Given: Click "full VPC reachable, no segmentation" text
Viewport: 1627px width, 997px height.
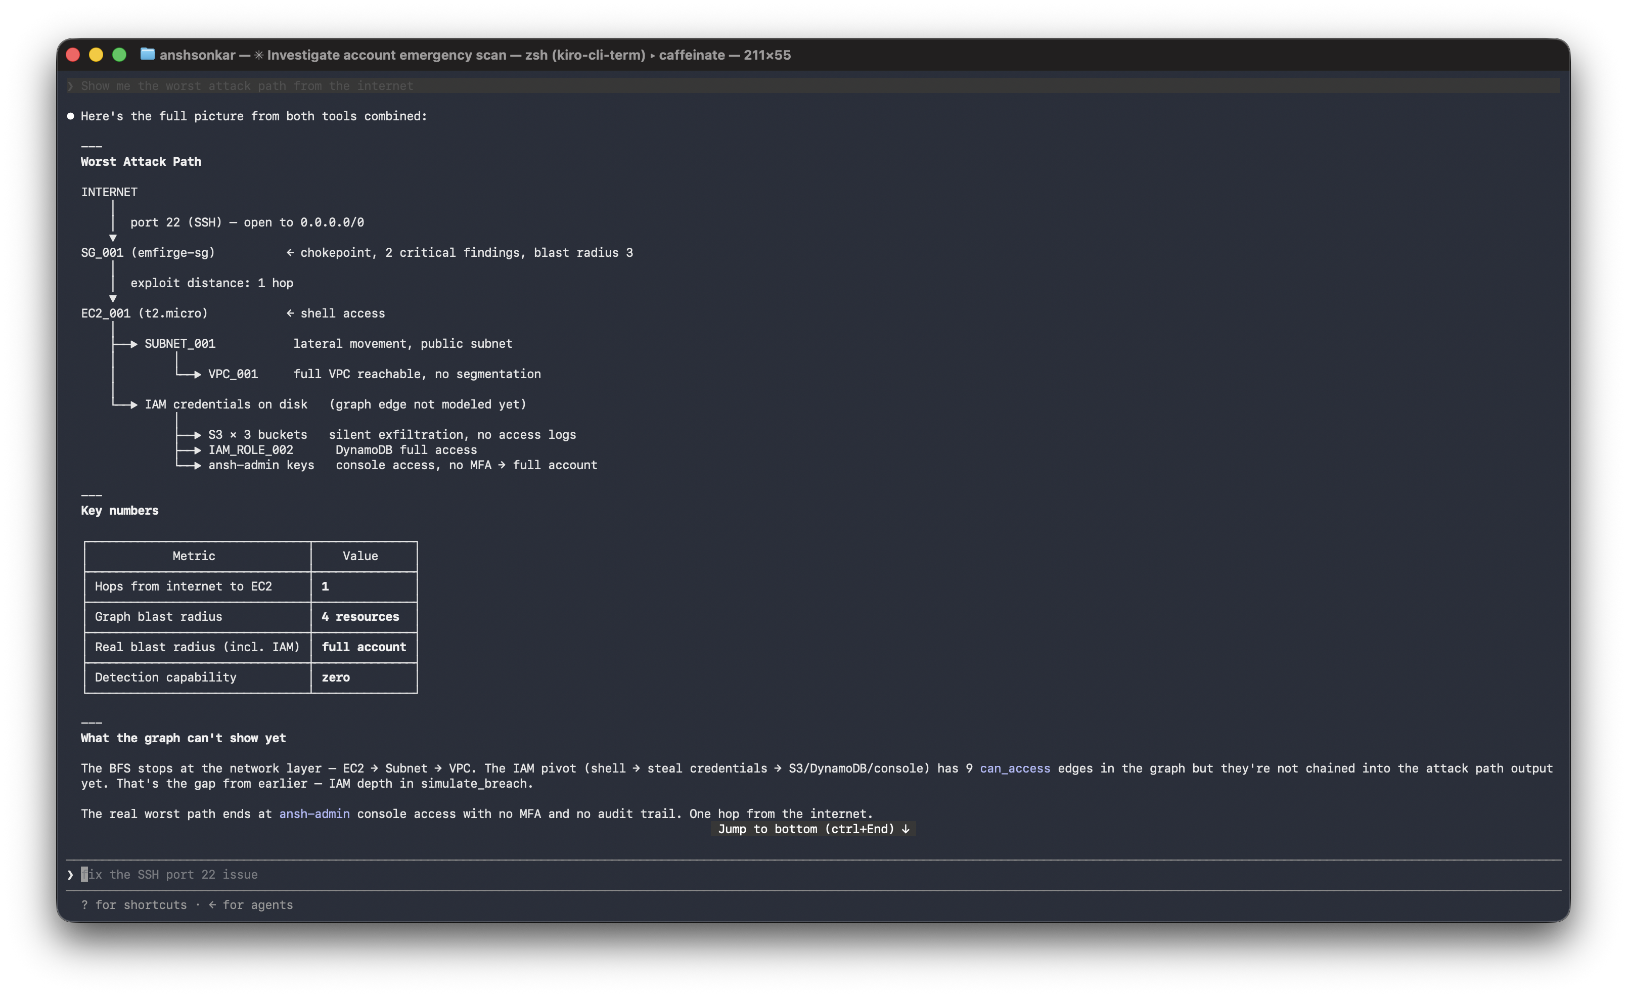Looking at the screenshot, I should [417, 374].
